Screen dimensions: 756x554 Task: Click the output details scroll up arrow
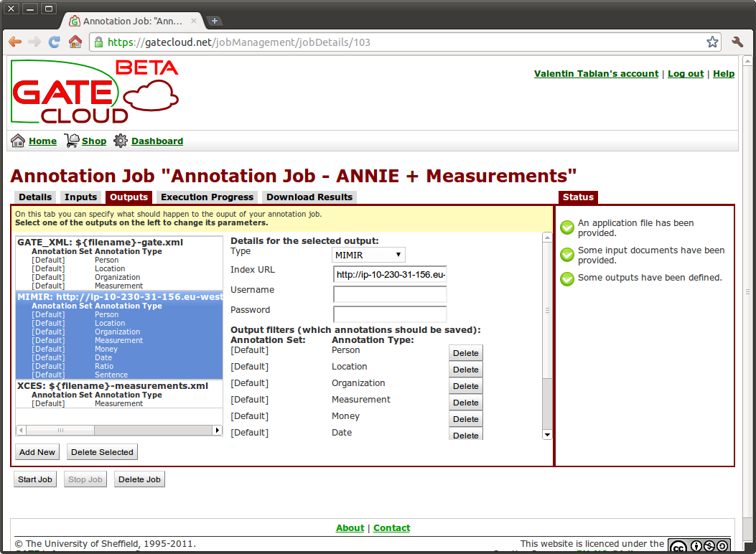547,237
